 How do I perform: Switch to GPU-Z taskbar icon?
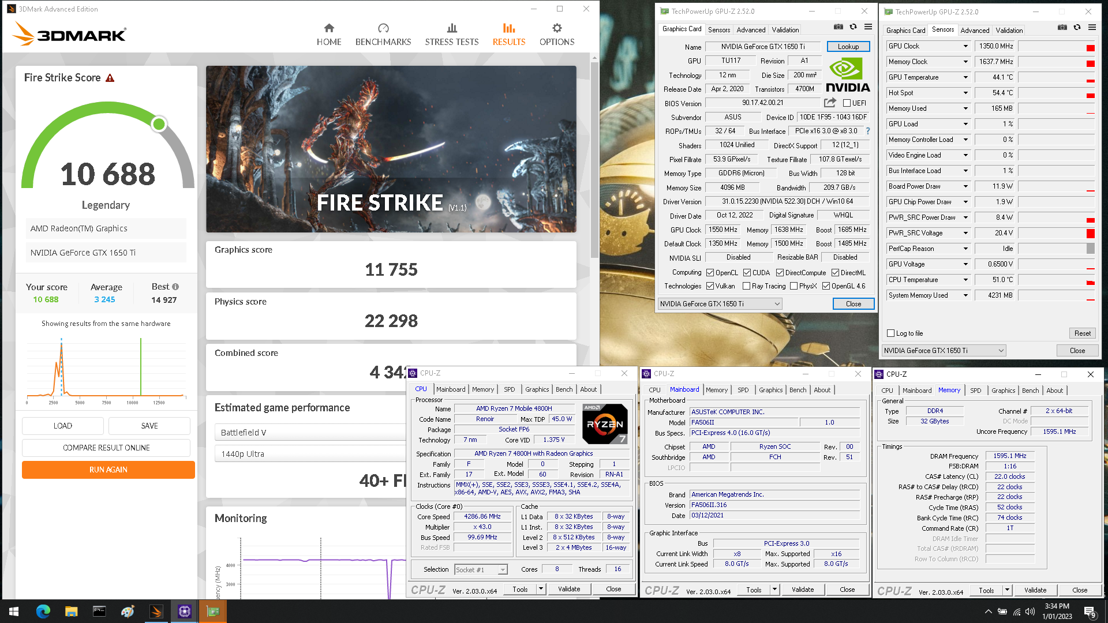click(213, 611)
